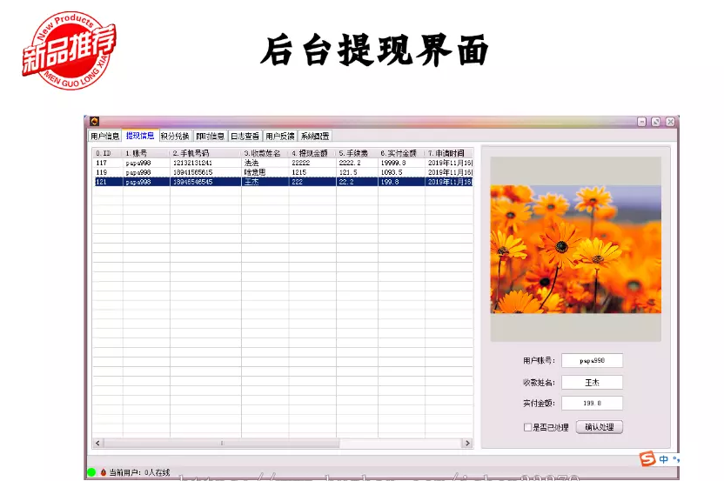724x481 pixels.
Task: Tick the 是否已处理 checkbox
Action: [527, 427]
